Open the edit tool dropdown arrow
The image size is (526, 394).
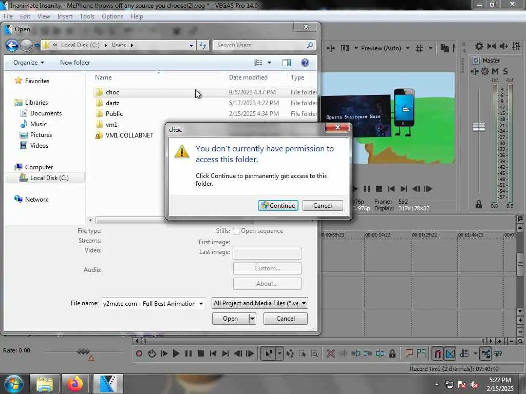[x=279, y=353]
